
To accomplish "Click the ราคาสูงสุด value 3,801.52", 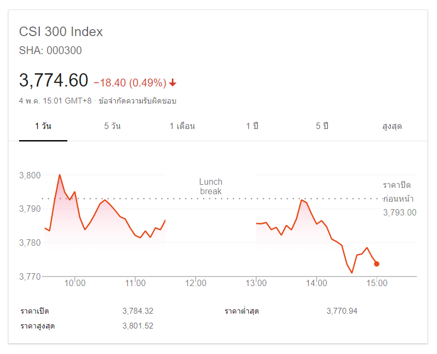I will 137,326.
